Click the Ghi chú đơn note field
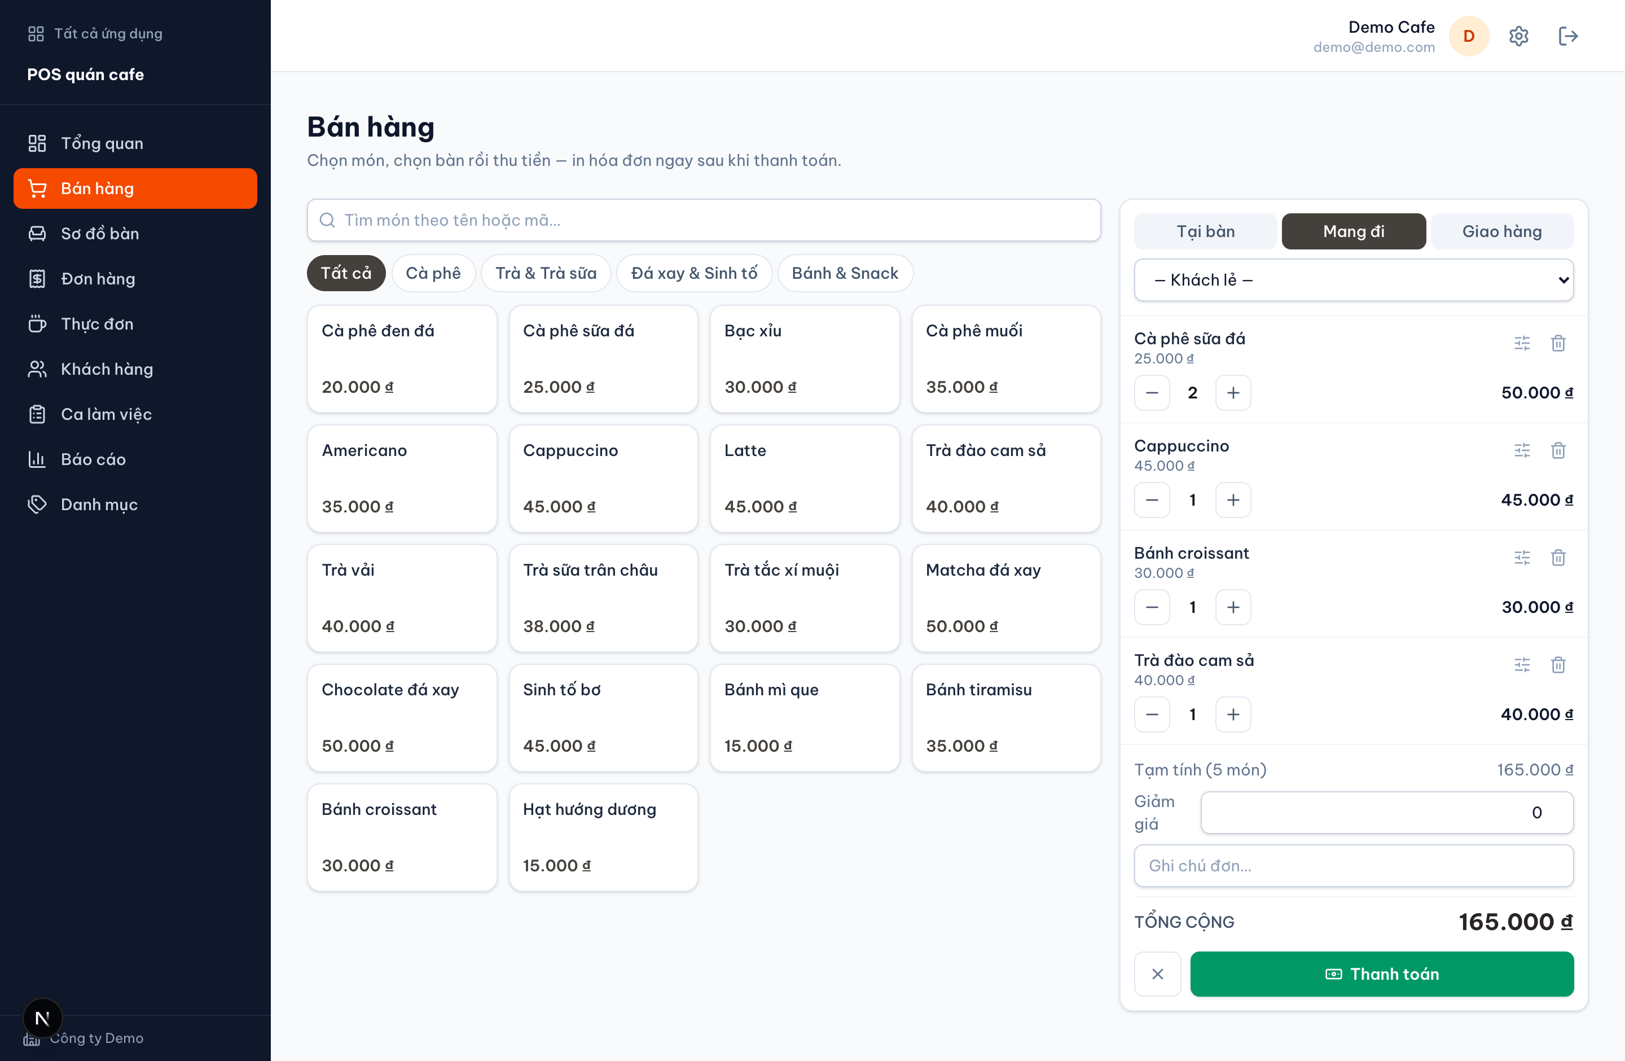The width and height of the screenshot is (1625, 1061). (x=1354, y=866)
